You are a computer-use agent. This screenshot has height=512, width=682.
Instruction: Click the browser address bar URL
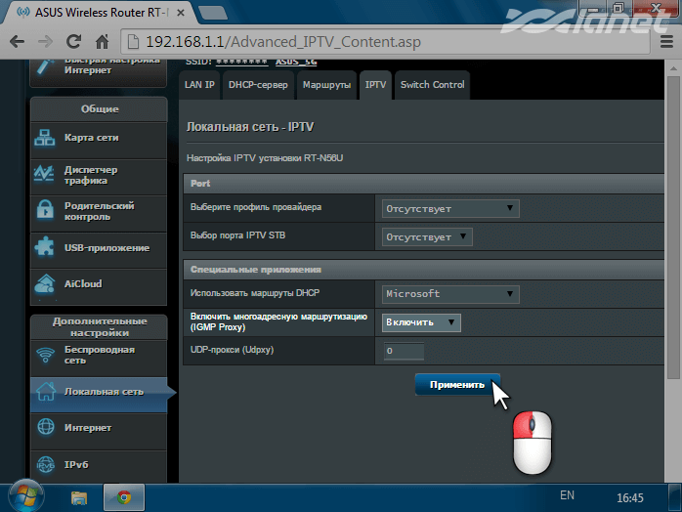(x=293, y=43)
